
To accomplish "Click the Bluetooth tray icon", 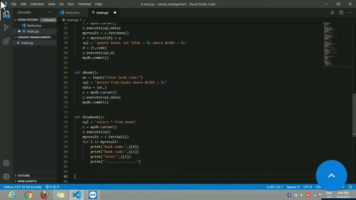I will (289, 195).
